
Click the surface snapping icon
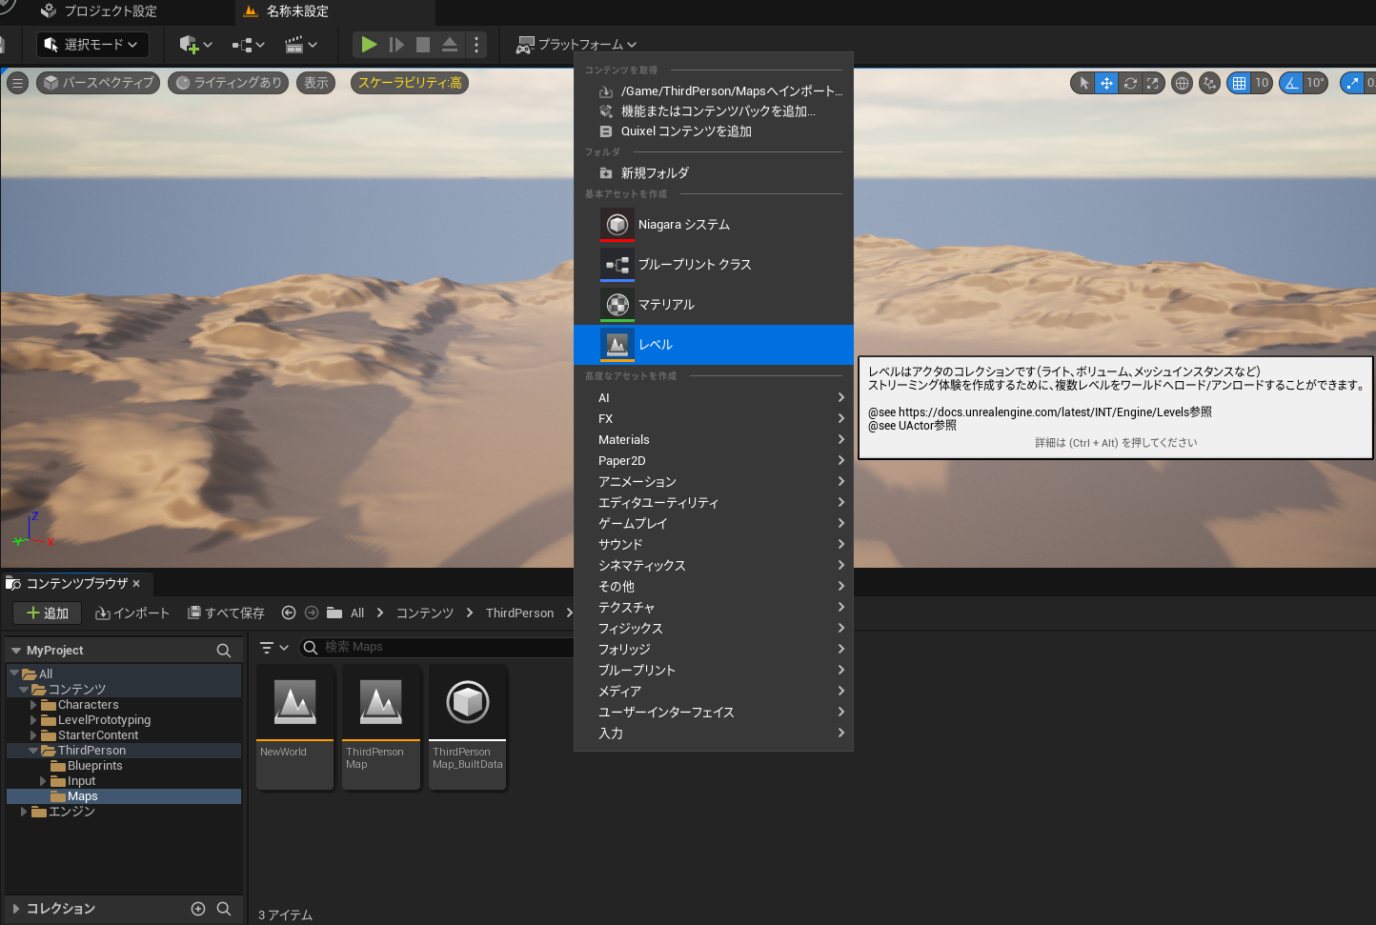1209,83
